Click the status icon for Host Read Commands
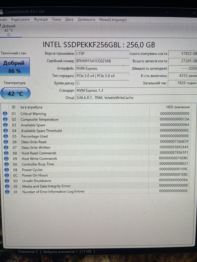197x262 pixels. tap(6, 153)
